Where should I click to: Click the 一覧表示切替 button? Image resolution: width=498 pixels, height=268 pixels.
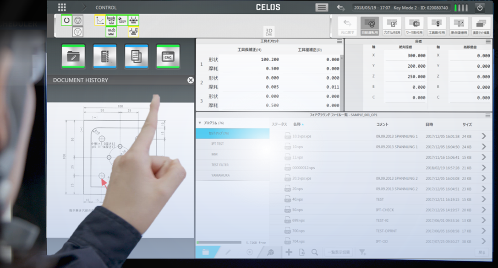pos(339,252)
